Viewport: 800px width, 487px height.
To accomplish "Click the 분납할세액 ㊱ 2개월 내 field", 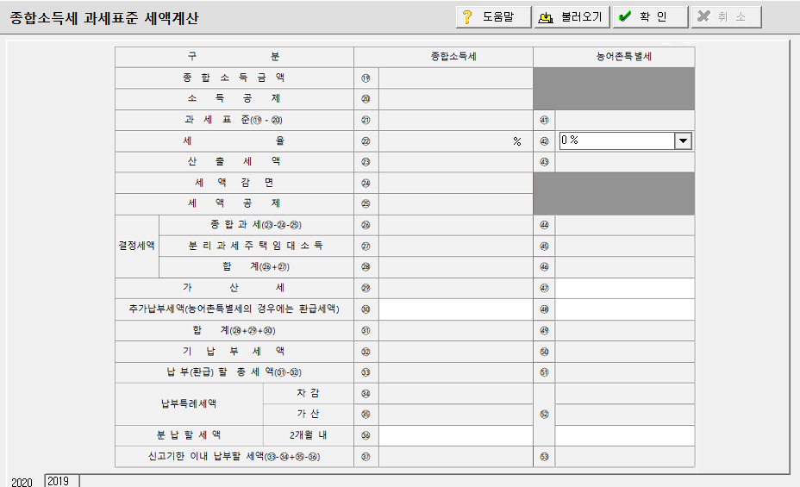I will click(456, 435).
